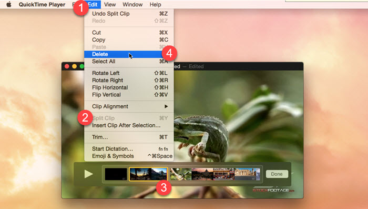This screenshot has width=368, height=209.
Task: Choose Select All in the menu
Action: click(x=129, y=62)
